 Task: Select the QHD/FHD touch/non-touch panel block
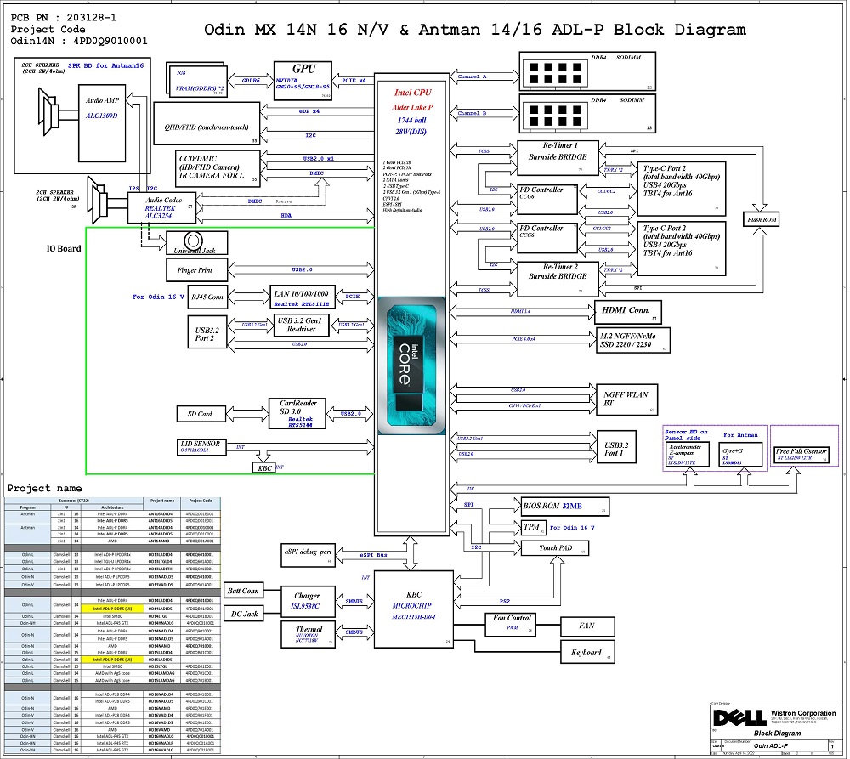coord(207,124)
